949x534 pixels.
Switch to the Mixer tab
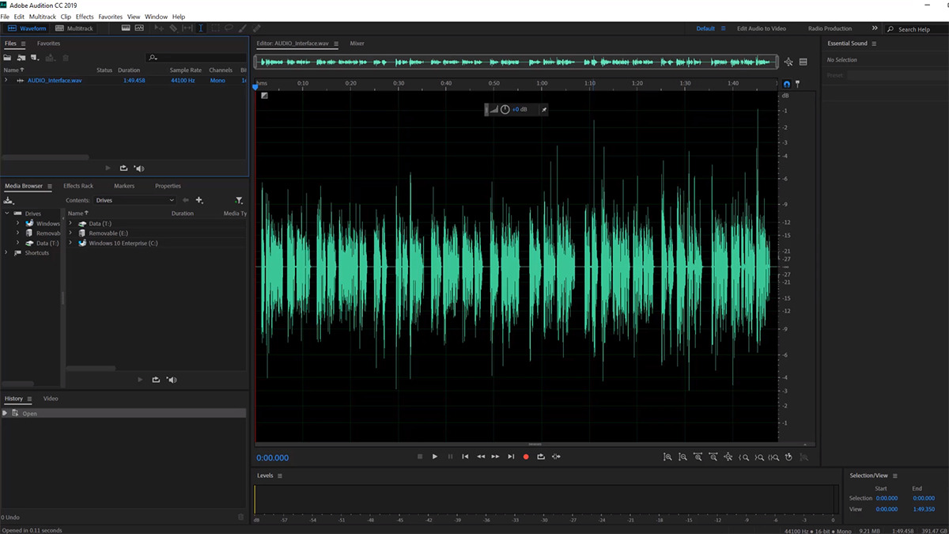coord(357,44)
